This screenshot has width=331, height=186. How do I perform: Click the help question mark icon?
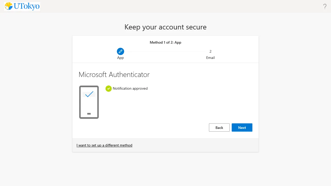click(x=325, y=7)
